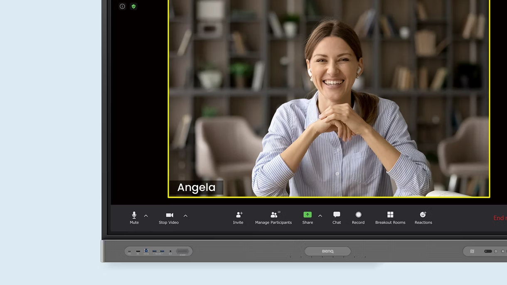Screen dimensions: 507x285
Task: Start recording with the Record icon
Action: pos(358,215)
